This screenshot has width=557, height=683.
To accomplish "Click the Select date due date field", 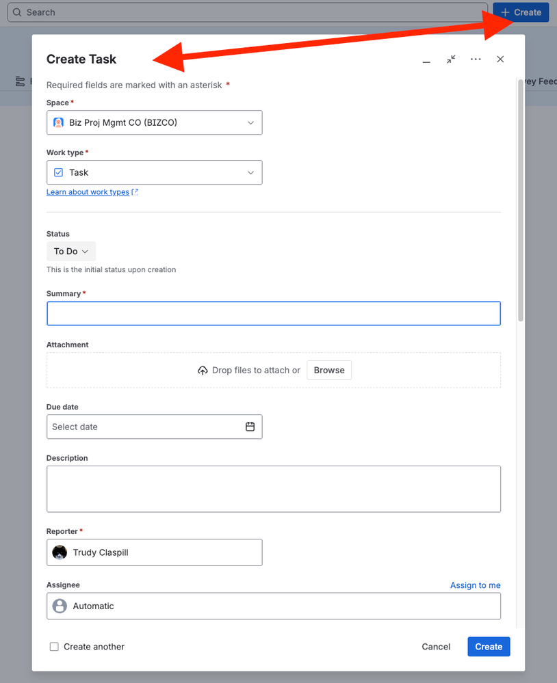I will point(154,427).
